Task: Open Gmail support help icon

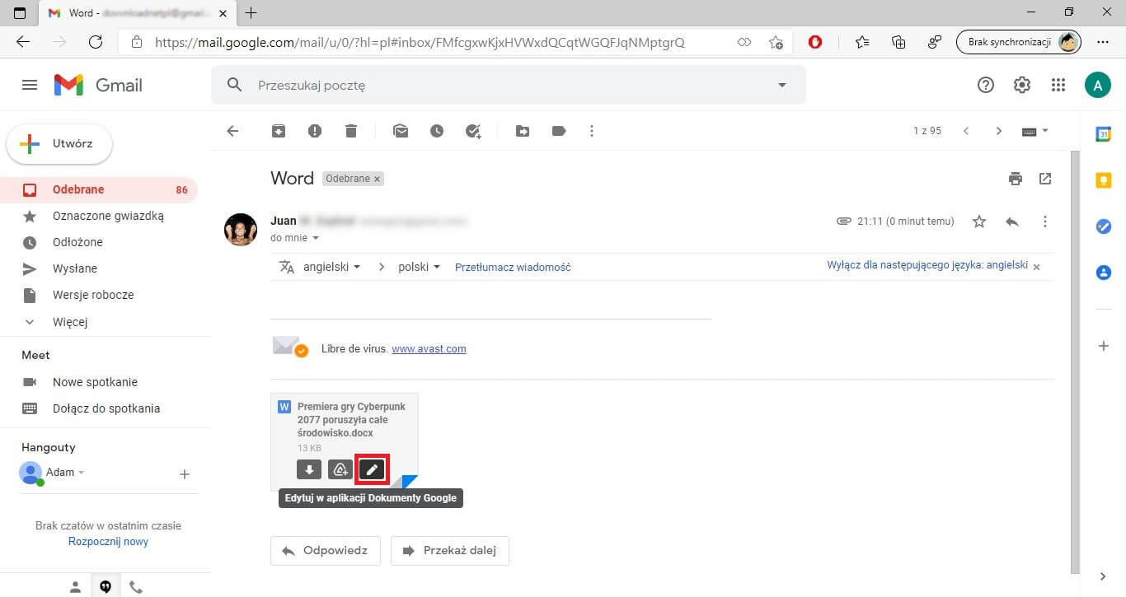Action: (x=986, y=85)
